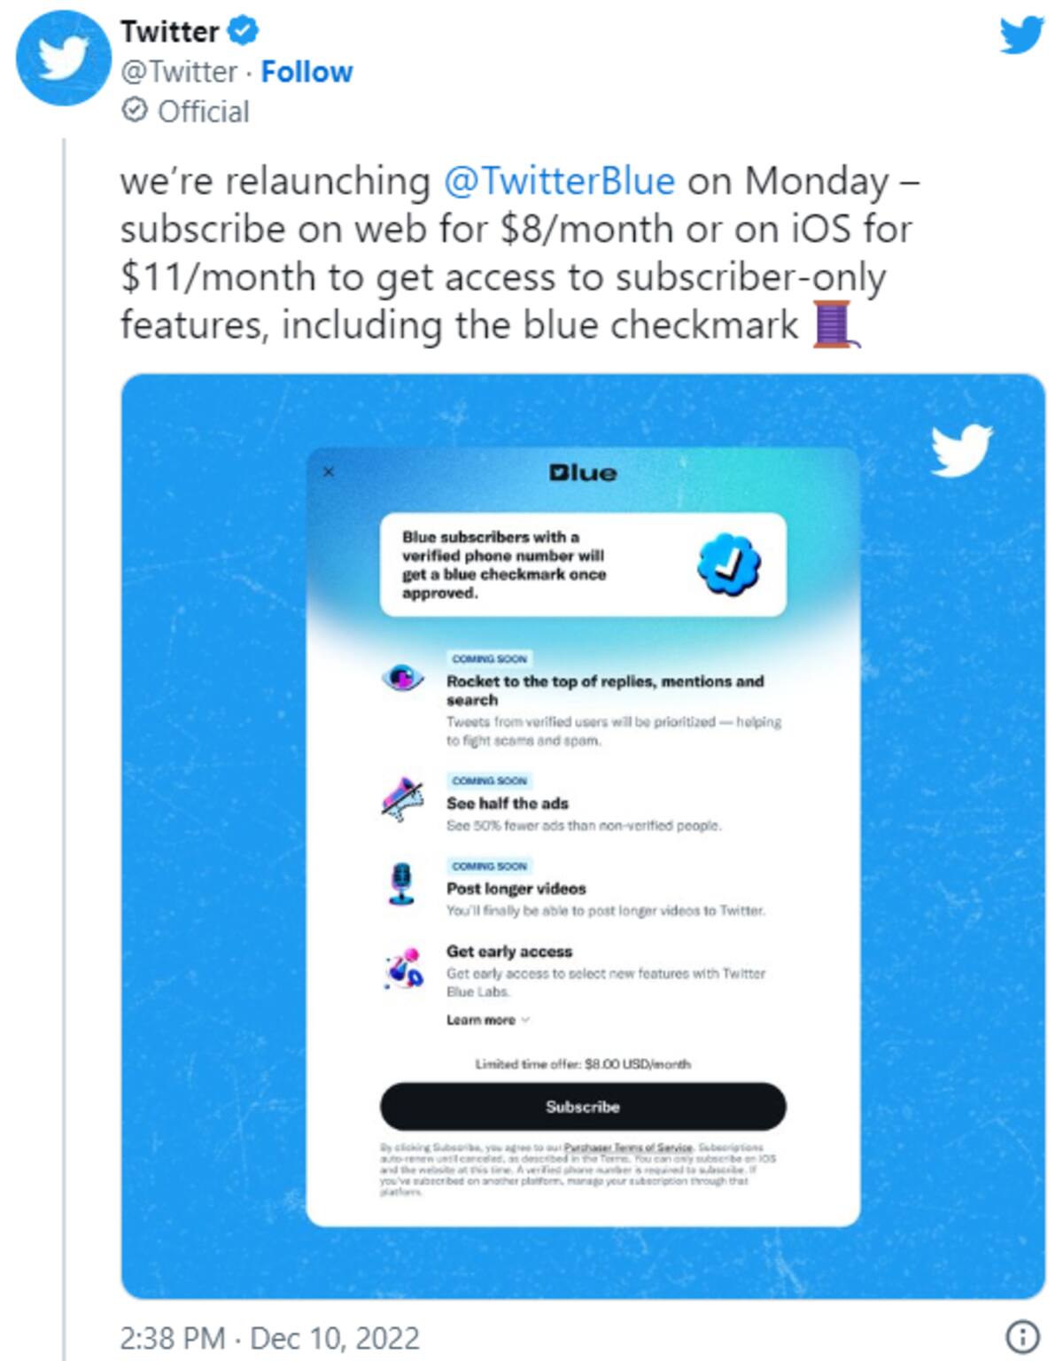Click the white bird logo on image

(961, 449)
